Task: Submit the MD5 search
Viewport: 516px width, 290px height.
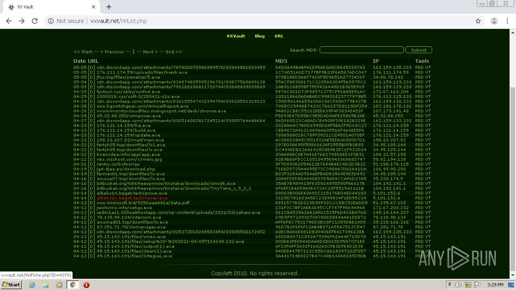Action: 419,50
